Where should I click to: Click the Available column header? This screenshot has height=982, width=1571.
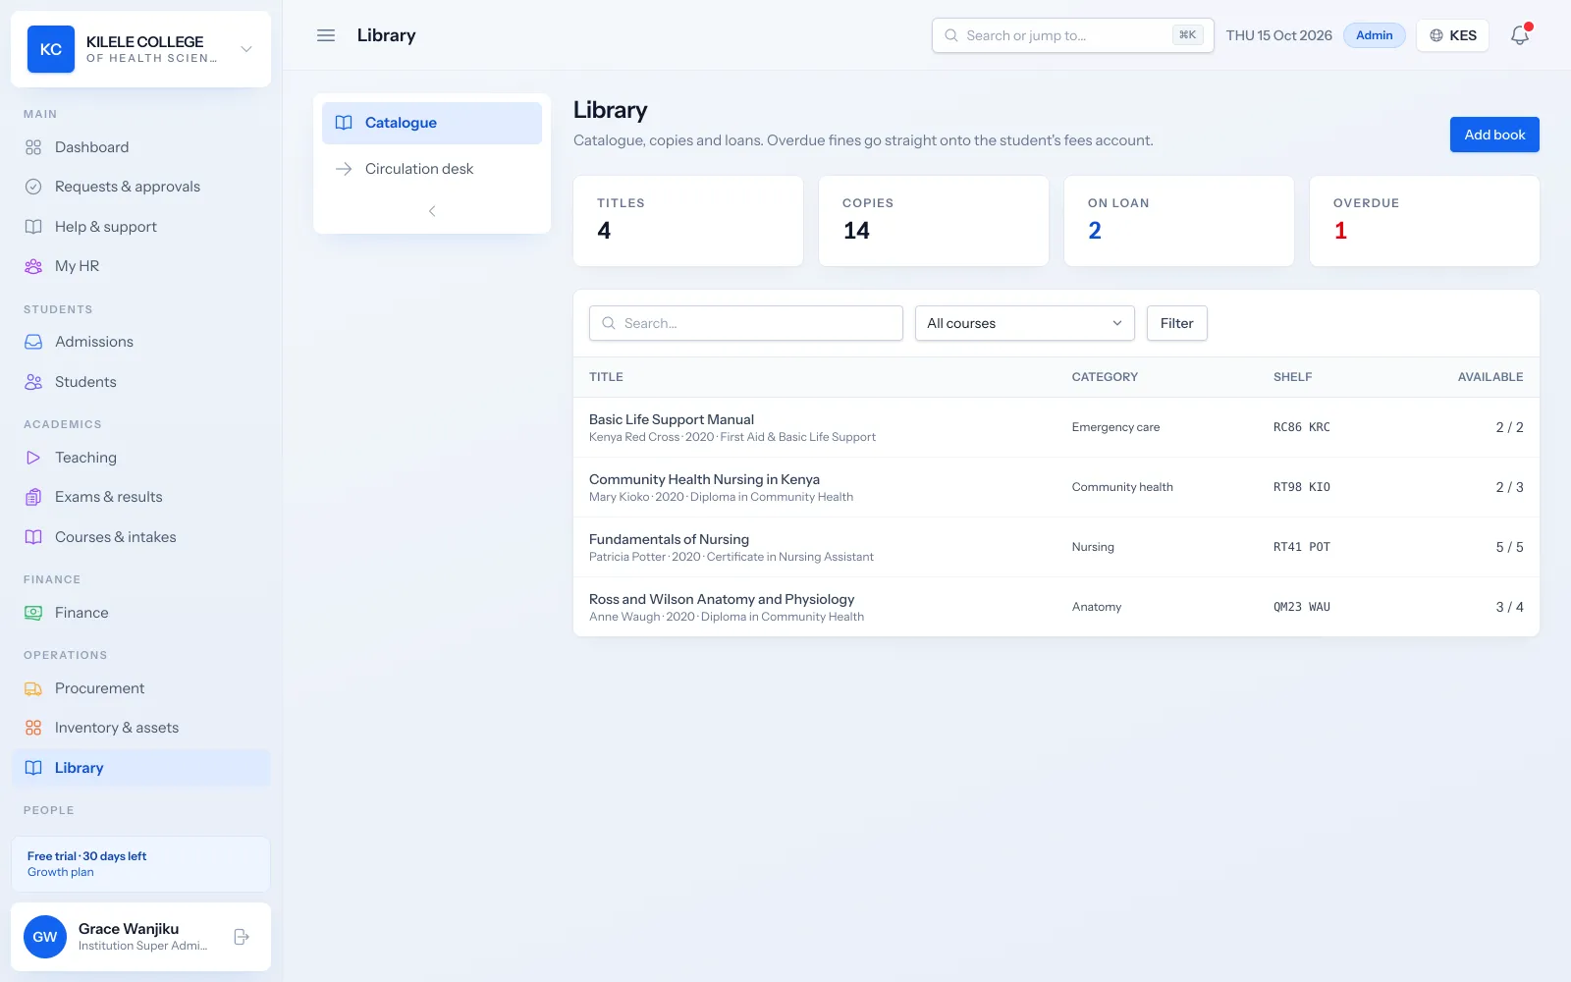(1490, 377)
